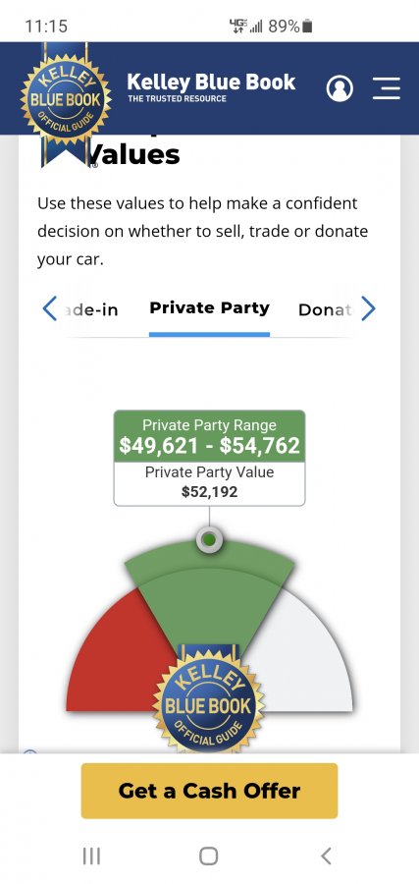Tap the Kelley Blue Book gauge seal
Viewport: 419px width, 884px height.
pyautogui.click(x=208, y=699)
